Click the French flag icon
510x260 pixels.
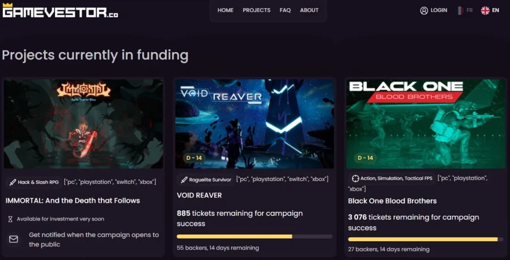tap(460, 10)
